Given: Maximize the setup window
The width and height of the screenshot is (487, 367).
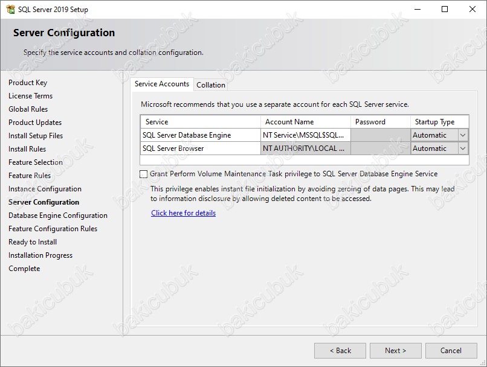Looking at the screenshot, I should click(445, 9).
